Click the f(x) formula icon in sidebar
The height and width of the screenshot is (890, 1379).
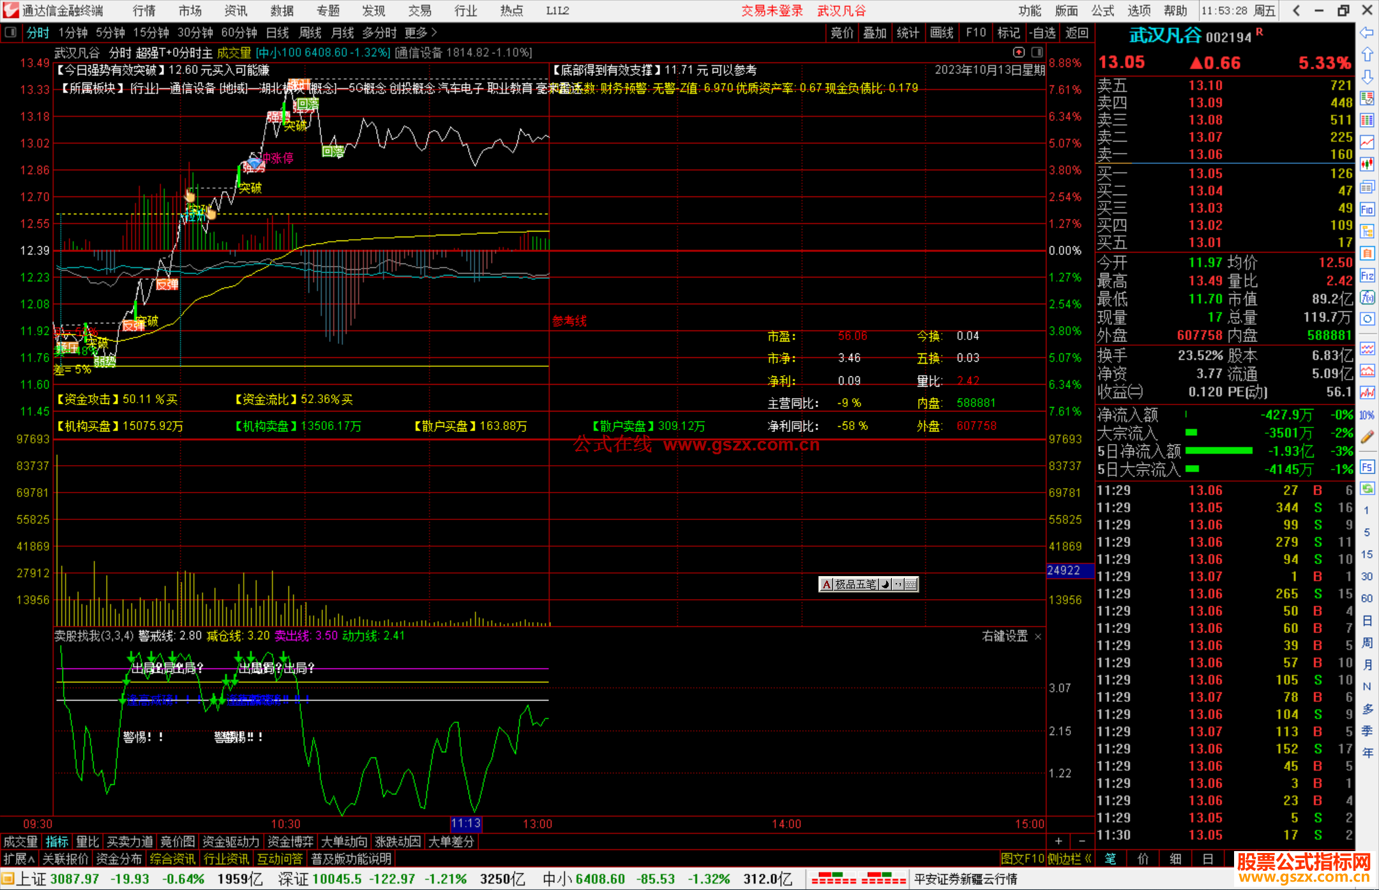1367,297
